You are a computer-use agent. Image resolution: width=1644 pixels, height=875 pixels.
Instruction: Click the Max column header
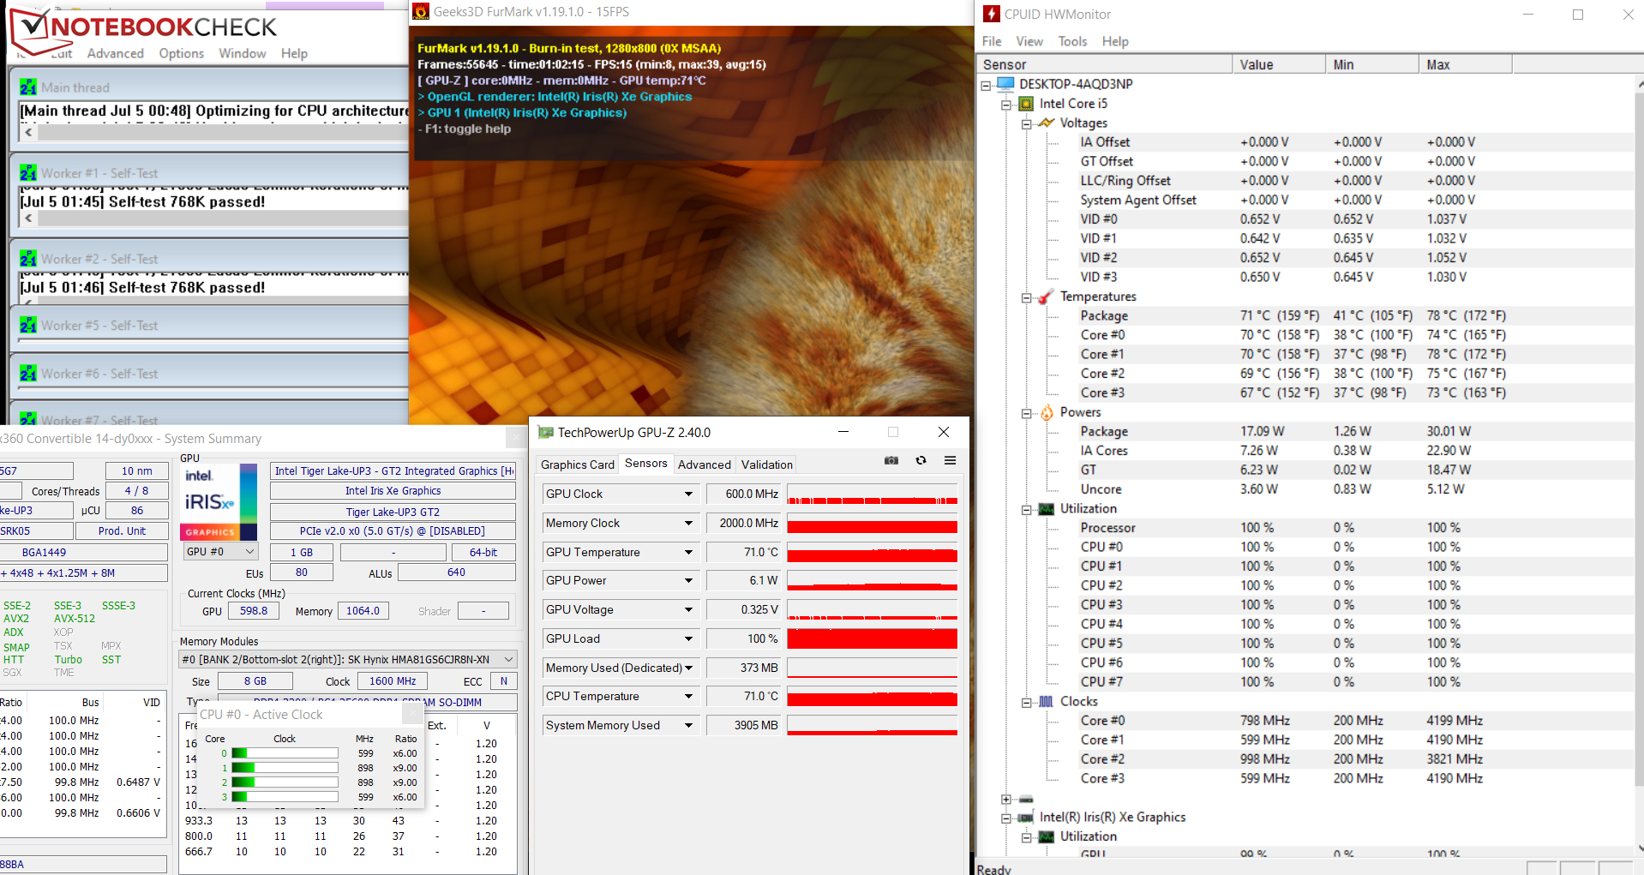tap(1466, 64)
